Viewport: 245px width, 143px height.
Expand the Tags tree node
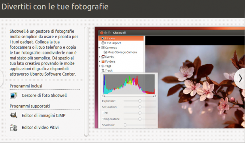click(x=99, y=66)
